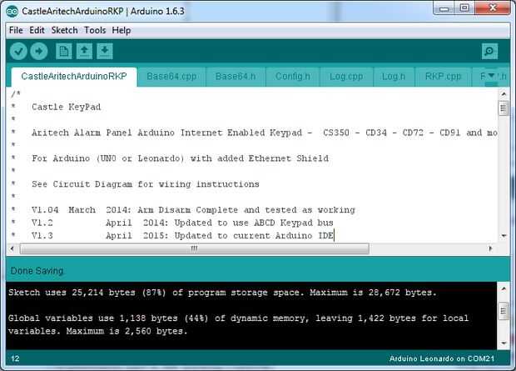
Task: Click the Verify checkmark button
Action: tap(18, 51)
